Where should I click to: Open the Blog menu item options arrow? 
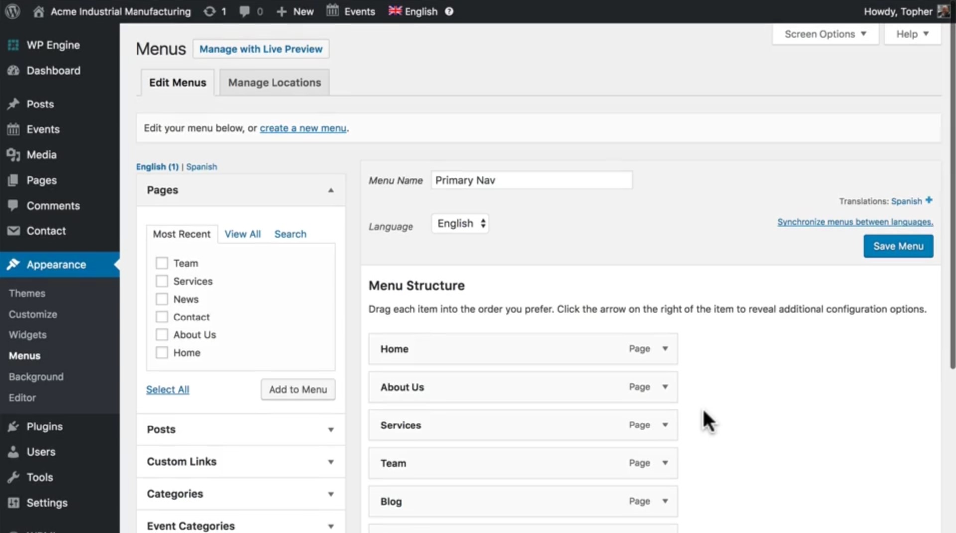665,501
